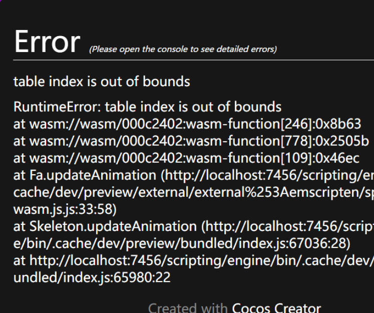This screenshot has width=374, height=313.
Task: Click the Cocos Creator link
Action: (276, 306)
